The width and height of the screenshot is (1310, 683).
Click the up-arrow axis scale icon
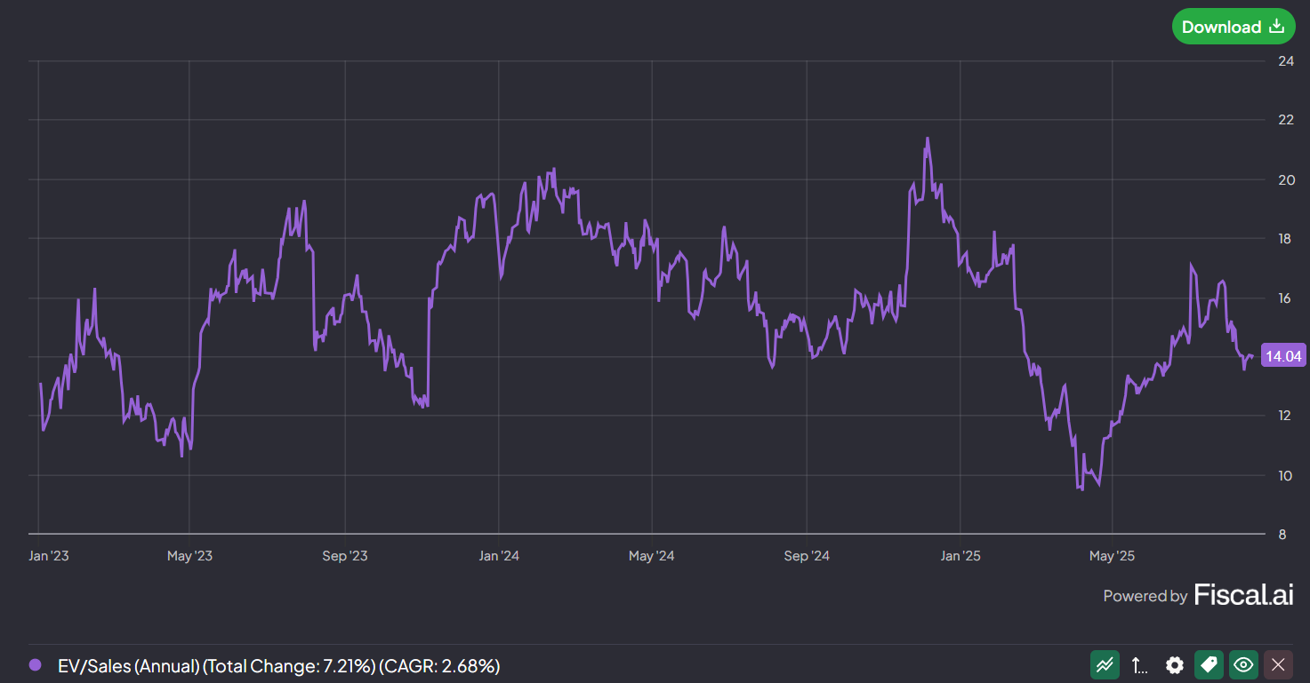click(1139, 664)
